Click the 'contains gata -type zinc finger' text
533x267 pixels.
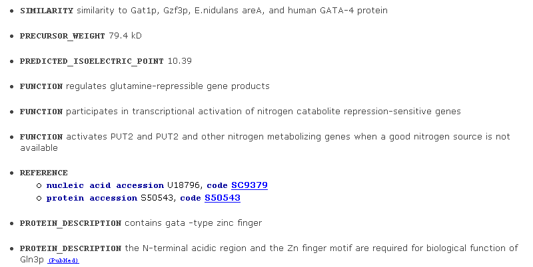pyautogui.click(x=193, y=223)
